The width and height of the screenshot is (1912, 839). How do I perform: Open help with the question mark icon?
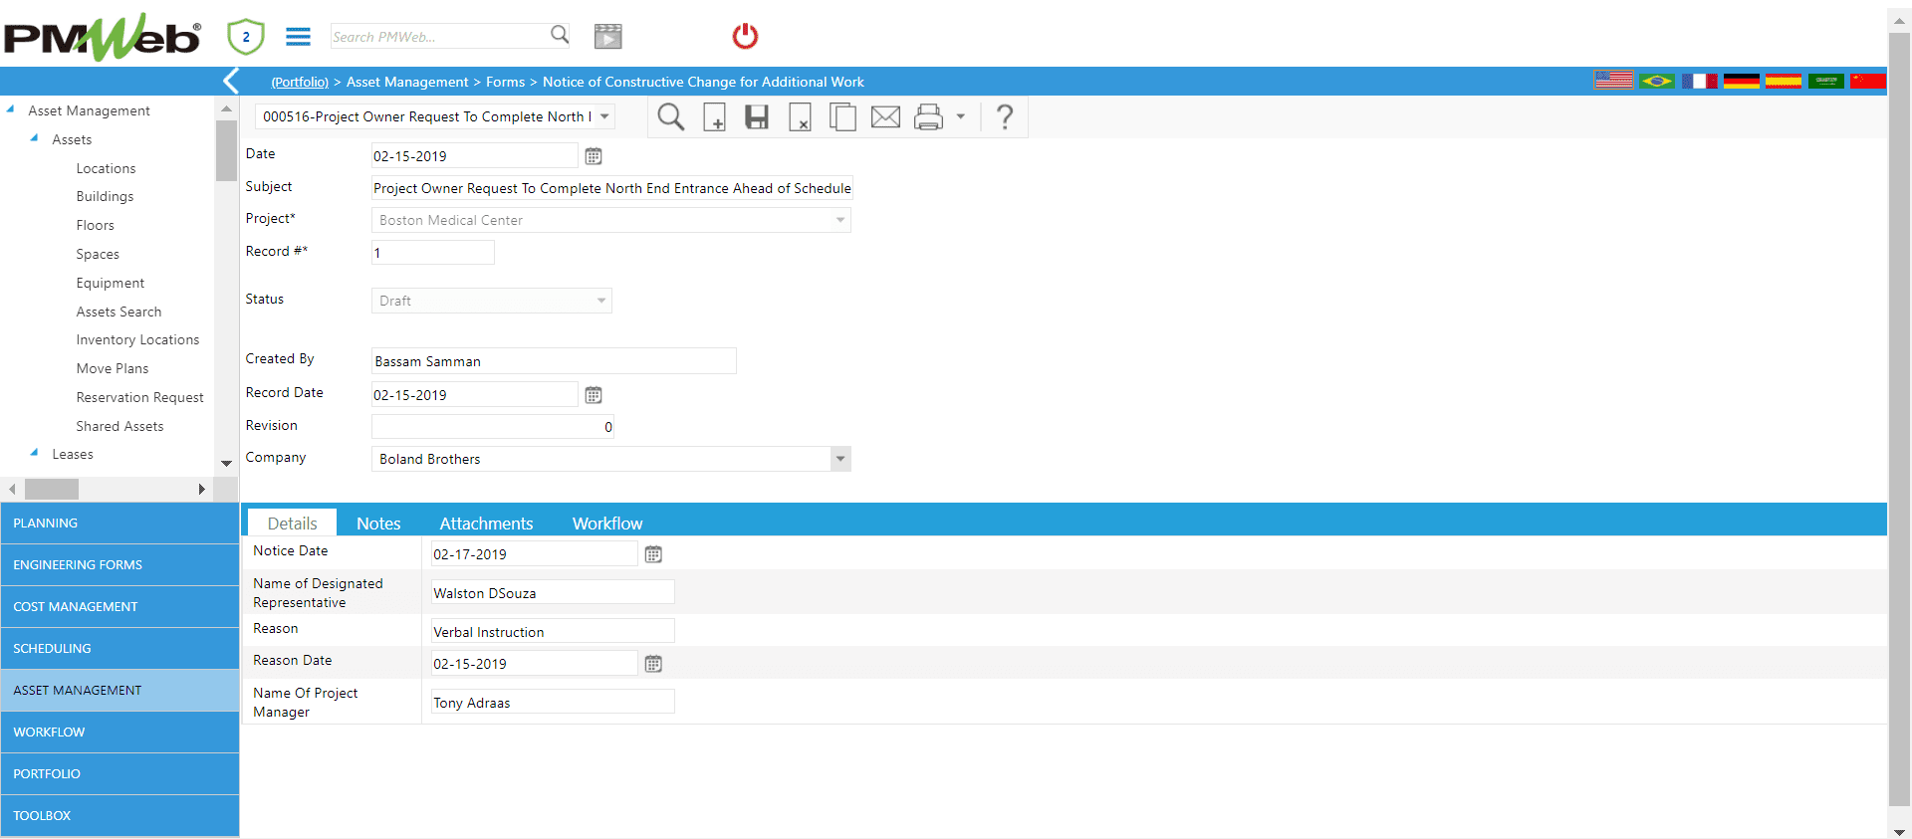click(x=1005, y=117)
